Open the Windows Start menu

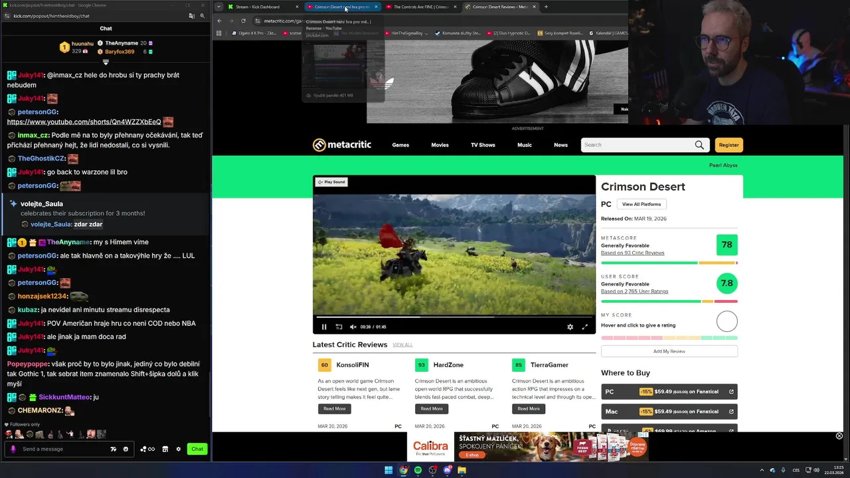point(388,470)
